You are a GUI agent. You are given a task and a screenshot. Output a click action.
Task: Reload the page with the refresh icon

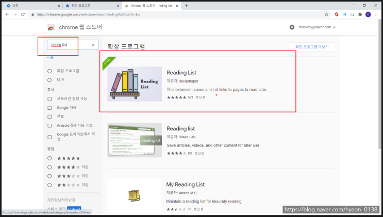pyautogui.click(x=23, y=14)
